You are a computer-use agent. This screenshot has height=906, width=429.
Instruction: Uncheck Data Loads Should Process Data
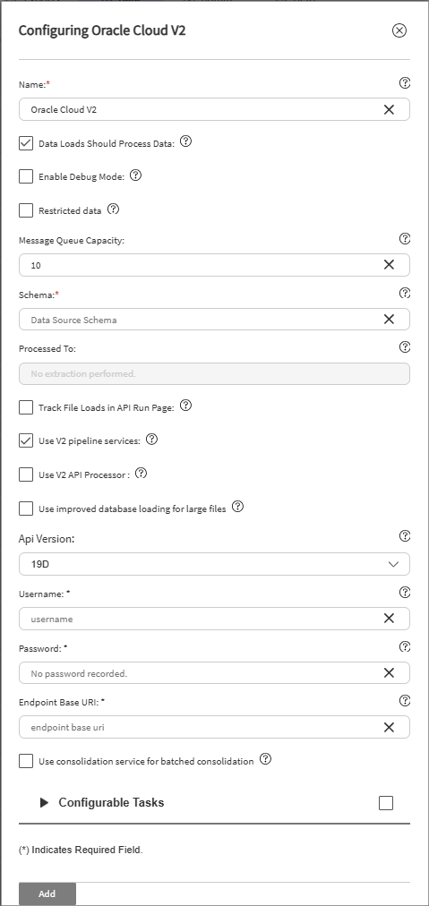click(x=26, y=143)
